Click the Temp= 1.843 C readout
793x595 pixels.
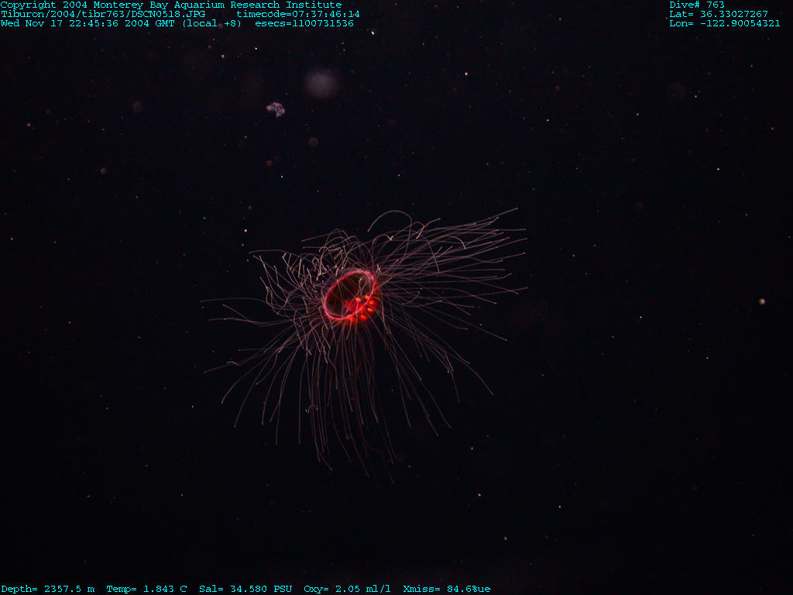(x=146, y=589)
